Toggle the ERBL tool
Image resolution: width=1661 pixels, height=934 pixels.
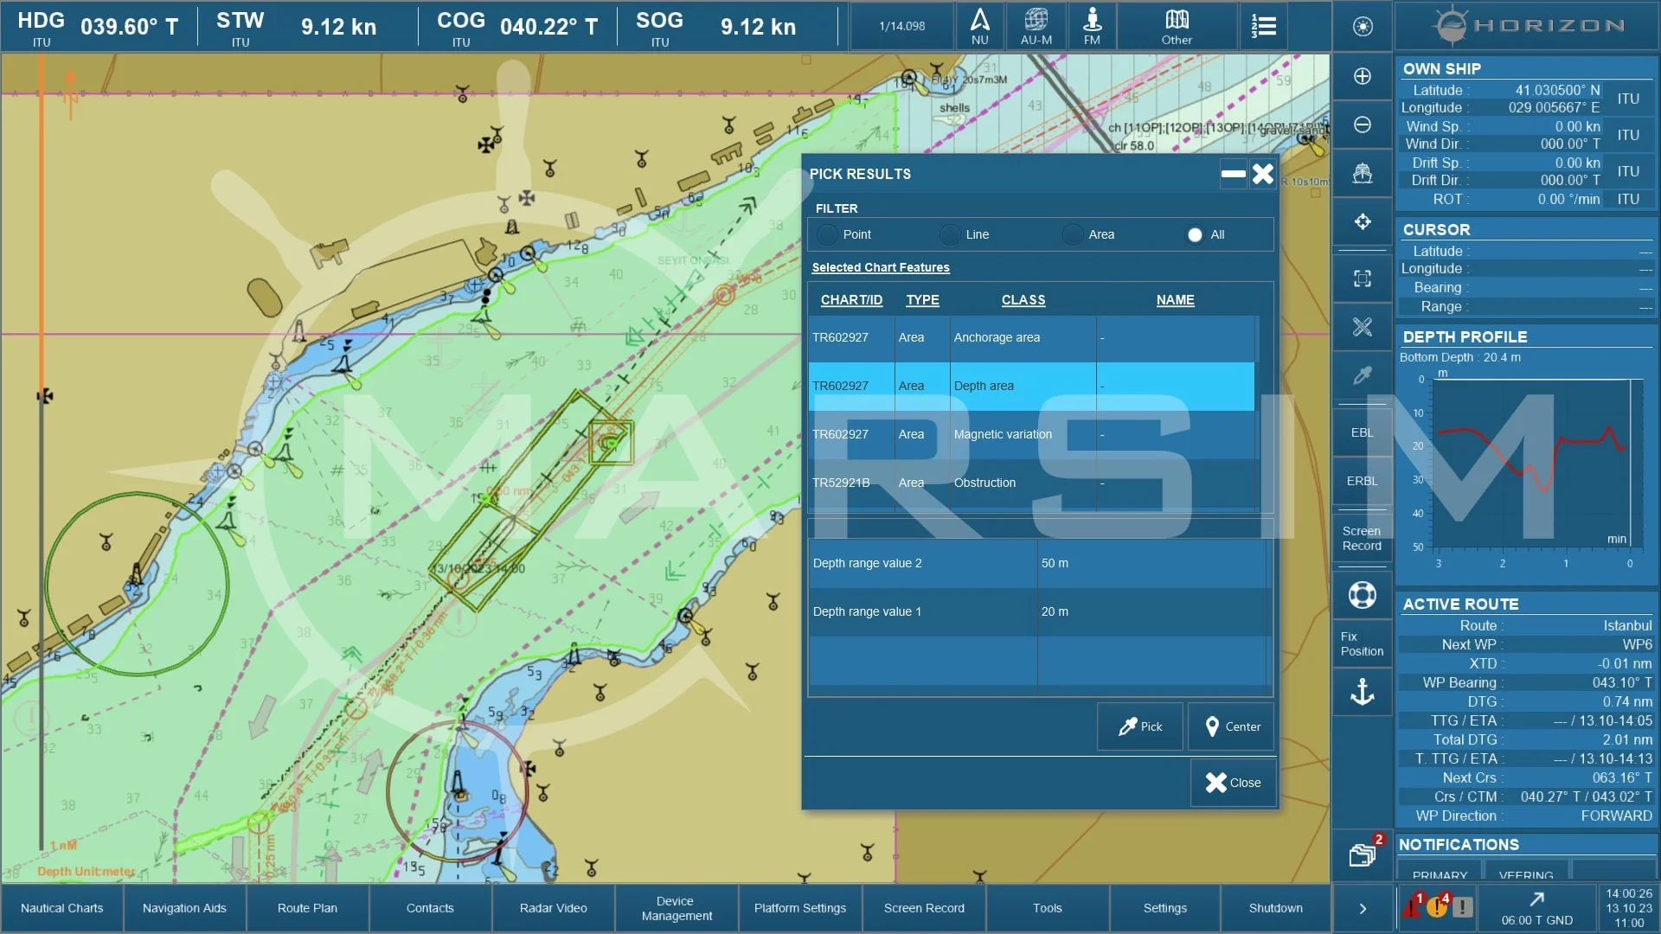tap(1363, 481)
